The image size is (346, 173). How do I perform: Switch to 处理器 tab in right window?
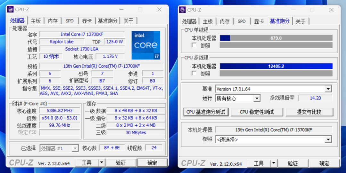189,21
